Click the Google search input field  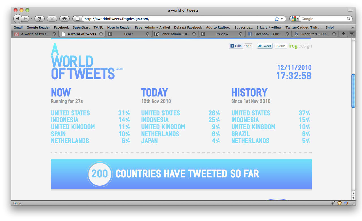(323, 19)
